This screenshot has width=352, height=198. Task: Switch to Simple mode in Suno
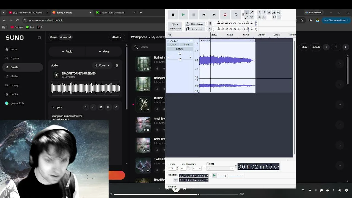(x=54, y=37)
